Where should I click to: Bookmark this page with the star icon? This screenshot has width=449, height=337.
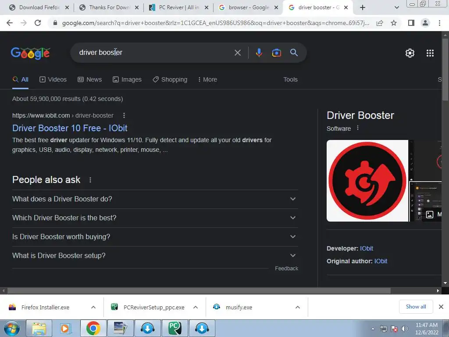[x=394, y=23]
